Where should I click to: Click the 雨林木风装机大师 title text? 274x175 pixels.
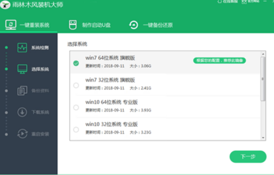click(38, 5)
